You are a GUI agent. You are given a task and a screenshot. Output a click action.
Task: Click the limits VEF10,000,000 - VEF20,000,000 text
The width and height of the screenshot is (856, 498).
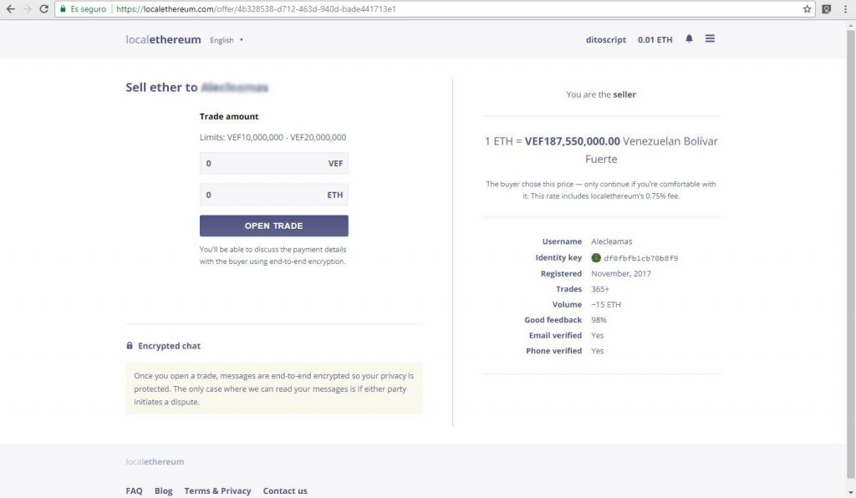coord(273,138)
